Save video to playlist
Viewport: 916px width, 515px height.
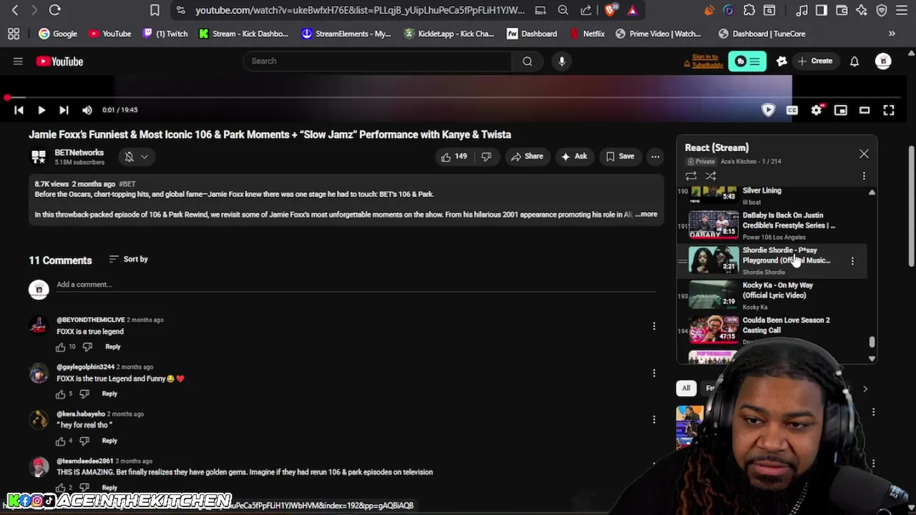point(620,157)
